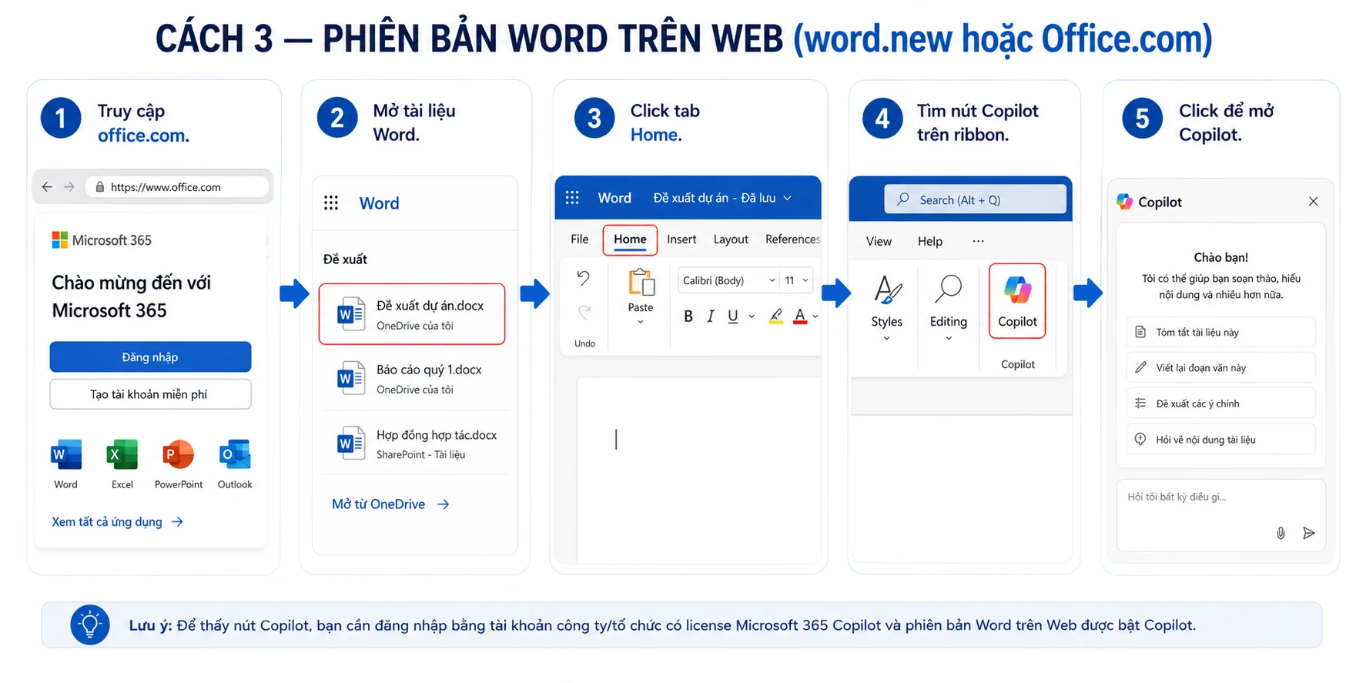1366x683 pixels.
Task: Click the browser back arrow
Action: 47,187
